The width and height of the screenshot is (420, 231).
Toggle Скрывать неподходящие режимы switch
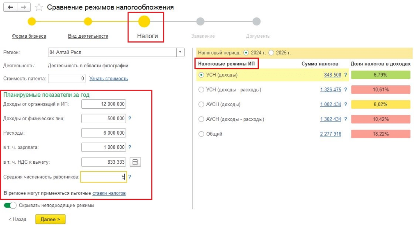pyautogui.click(x=10, y=205)
